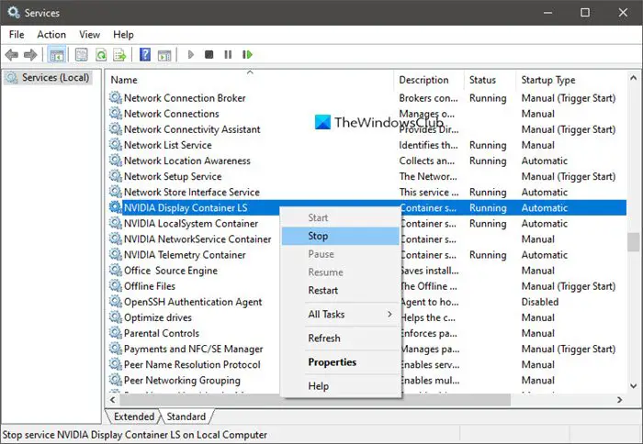Screen dimensions: 643x444
Task: Choose Properties in the context menu
Action: (x=341, y=362)
